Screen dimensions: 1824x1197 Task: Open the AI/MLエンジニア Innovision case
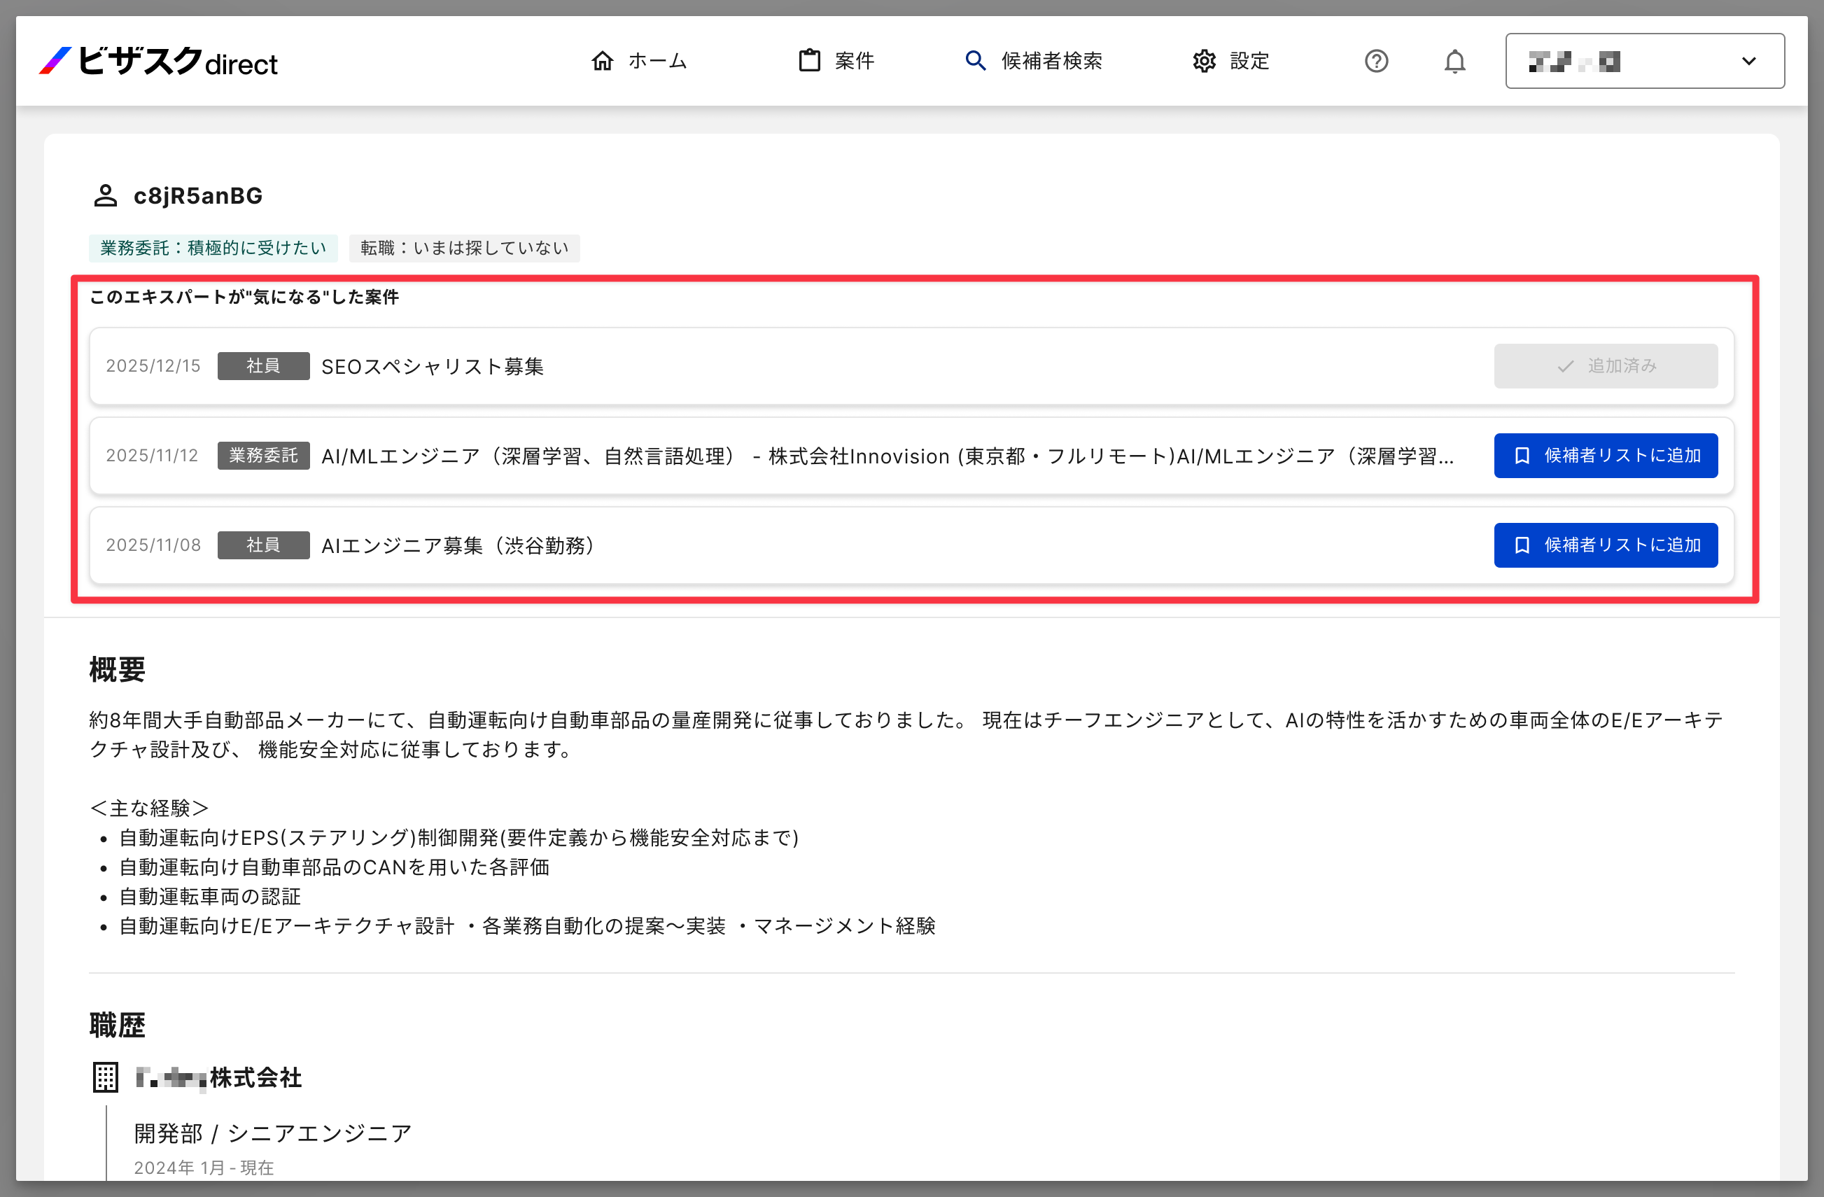click(888, 456)
